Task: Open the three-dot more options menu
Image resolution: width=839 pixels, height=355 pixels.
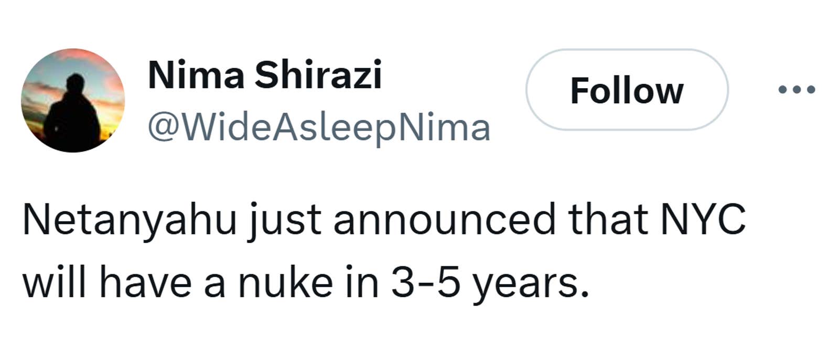Action: [797, 90]
